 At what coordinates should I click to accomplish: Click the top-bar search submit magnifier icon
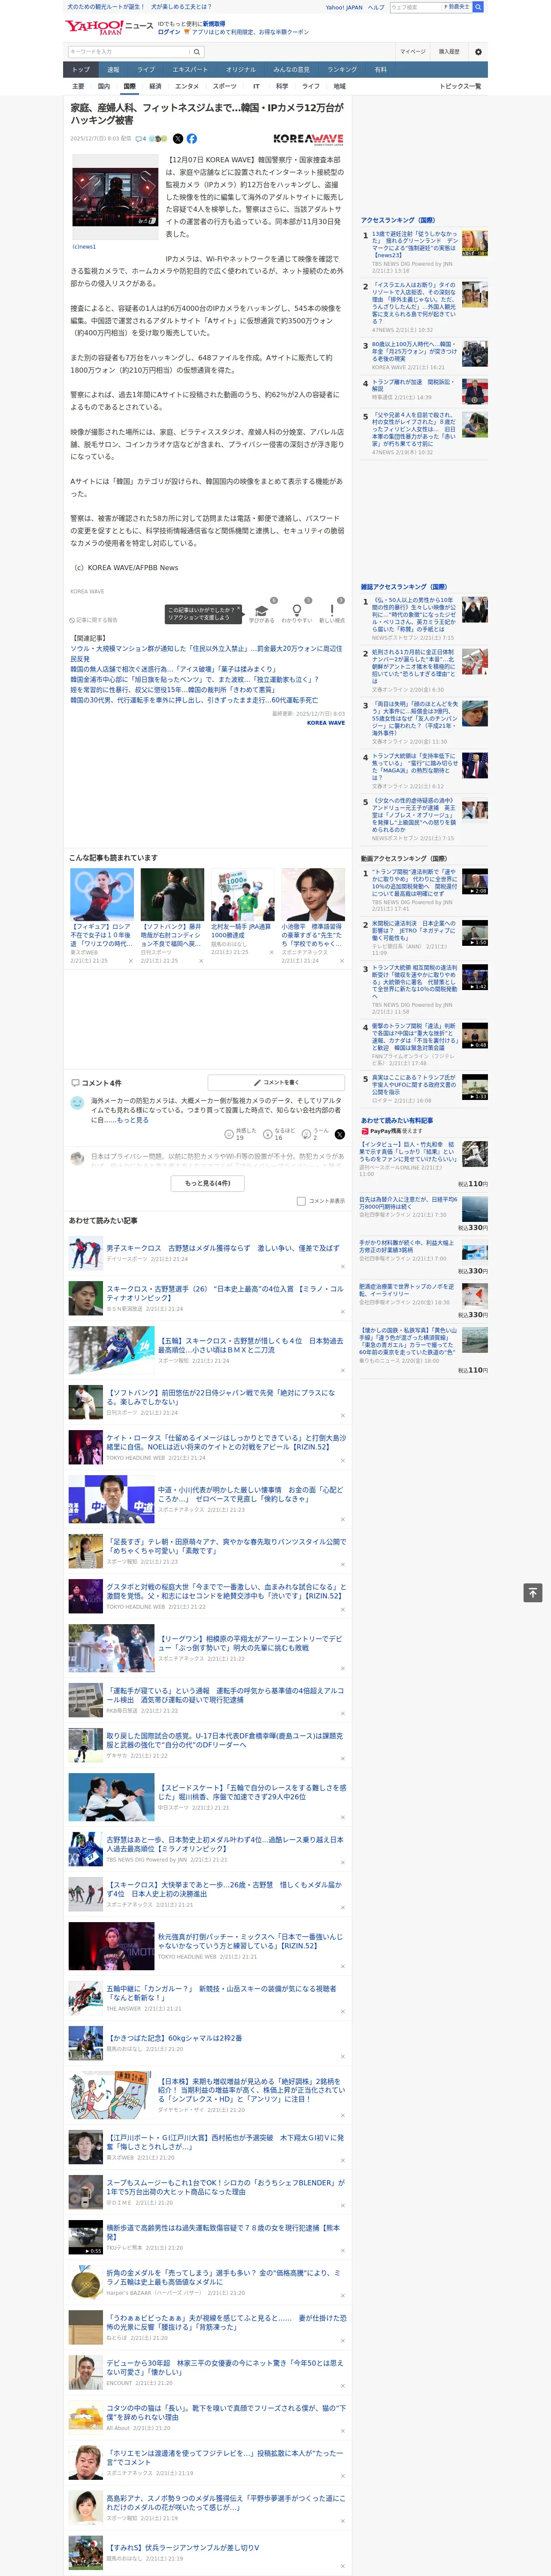coord(478,7)
